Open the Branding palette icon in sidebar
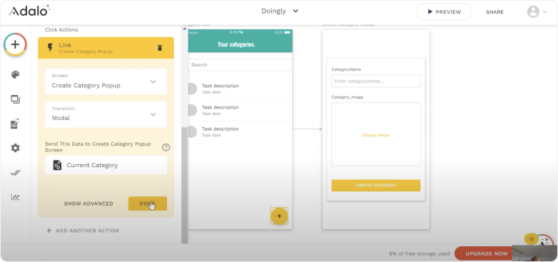This screenshot has height=262, width=558. 15,74
